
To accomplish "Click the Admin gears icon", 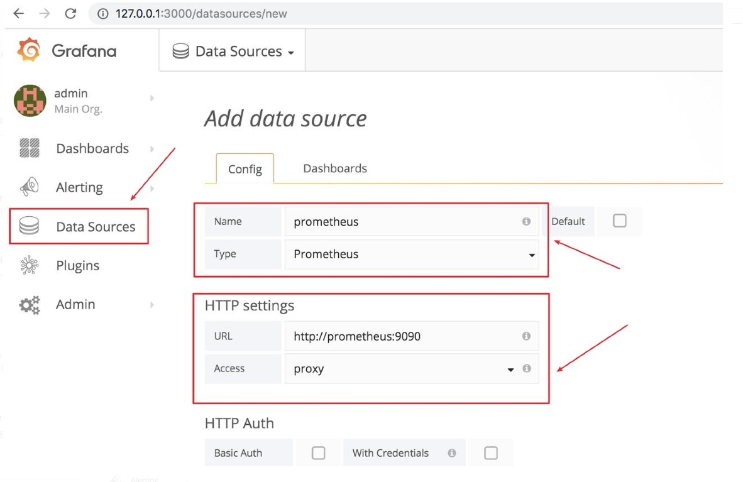I will pos(30,305).
